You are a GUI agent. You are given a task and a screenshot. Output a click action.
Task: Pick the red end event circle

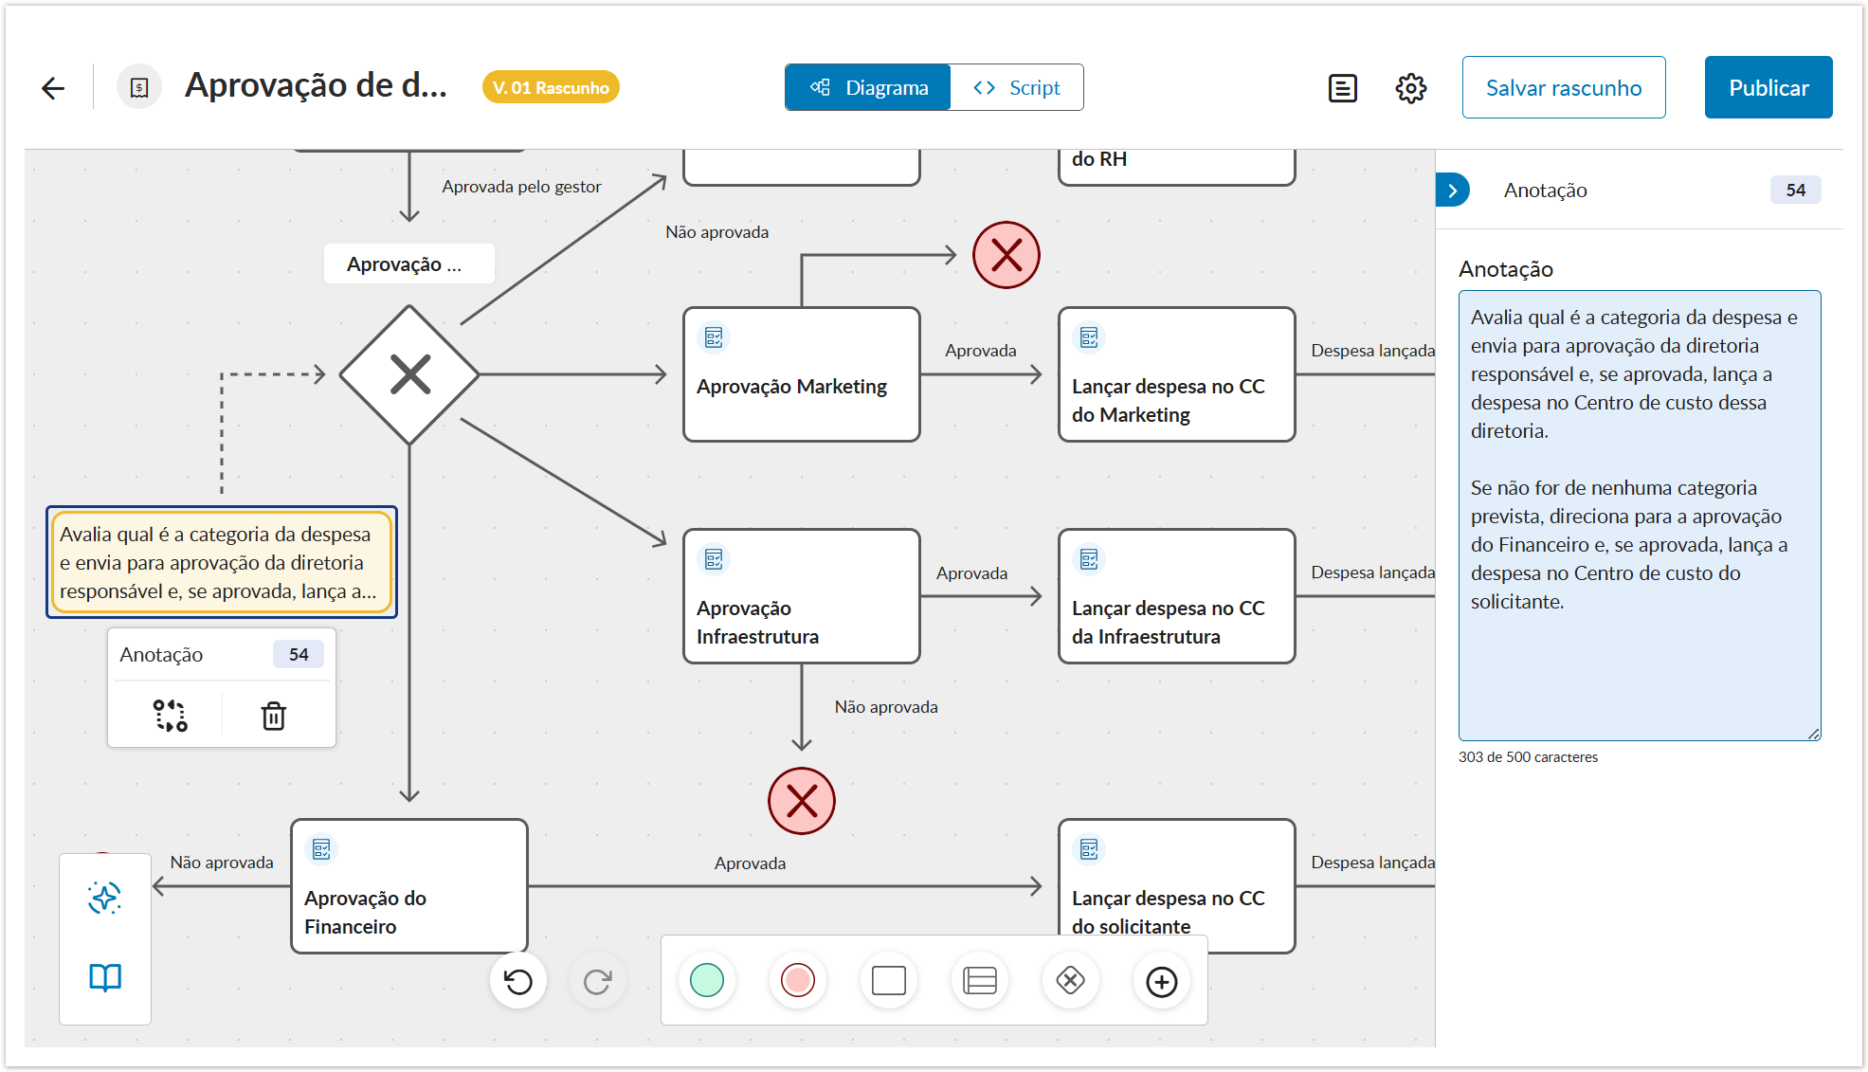[797, 980]
